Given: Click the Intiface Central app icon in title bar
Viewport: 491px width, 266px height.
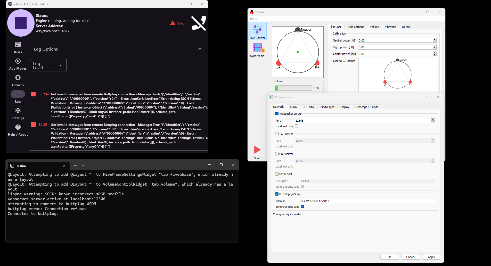Looking at the screenshot, I should pos(10,4).
